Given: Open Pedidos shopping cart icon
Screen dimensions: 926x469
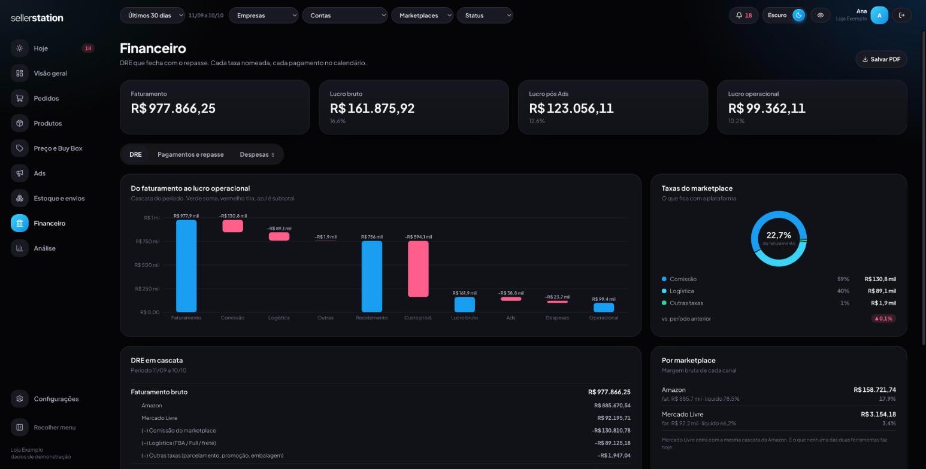Looking at the screenshot, I should [20, 98].
